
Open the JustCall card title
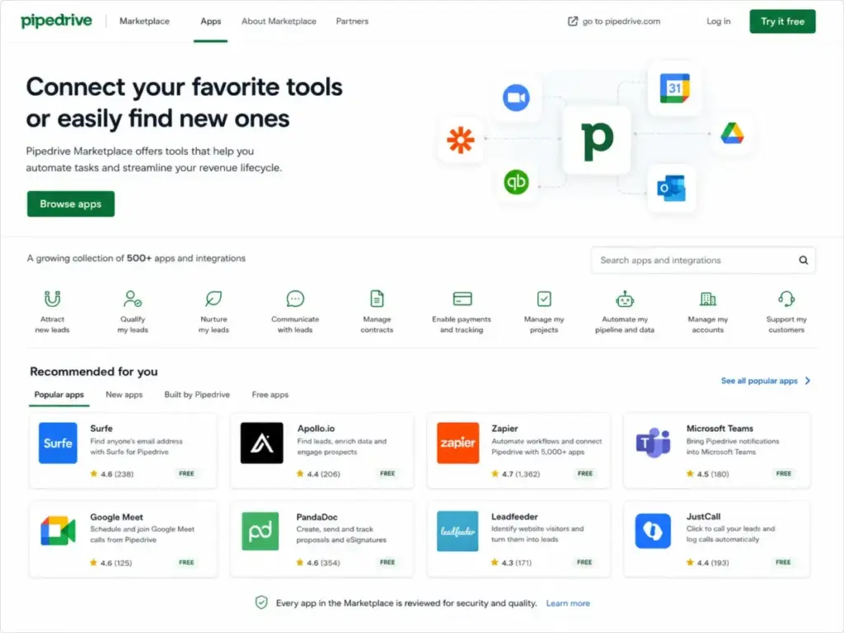pyautogui.click(x=704, y=516)
